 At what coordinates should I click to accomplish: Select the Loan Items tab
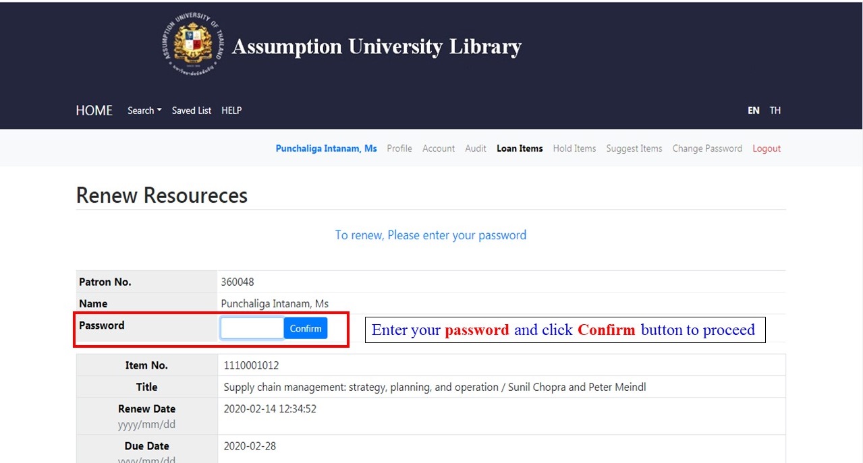point(520,148)
